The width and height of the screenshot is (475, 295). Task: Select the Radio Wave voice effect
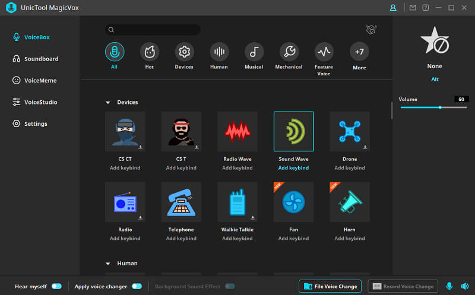point(237,131)
